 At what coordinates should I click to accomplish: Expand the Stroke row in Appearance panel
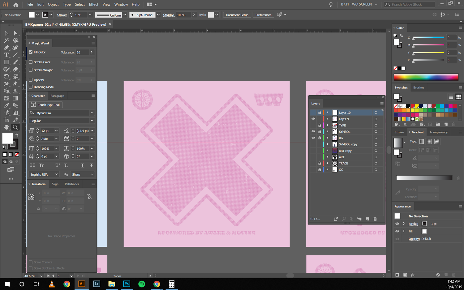click(x=404, y=224)
